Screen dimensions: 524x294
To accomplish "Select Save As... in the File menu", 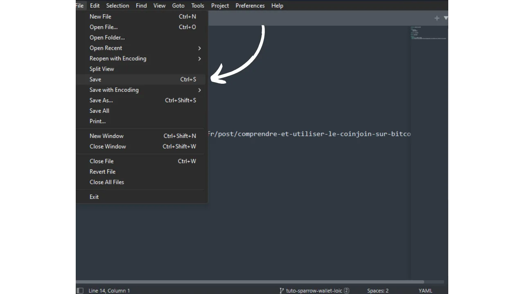I will (101, 100).
